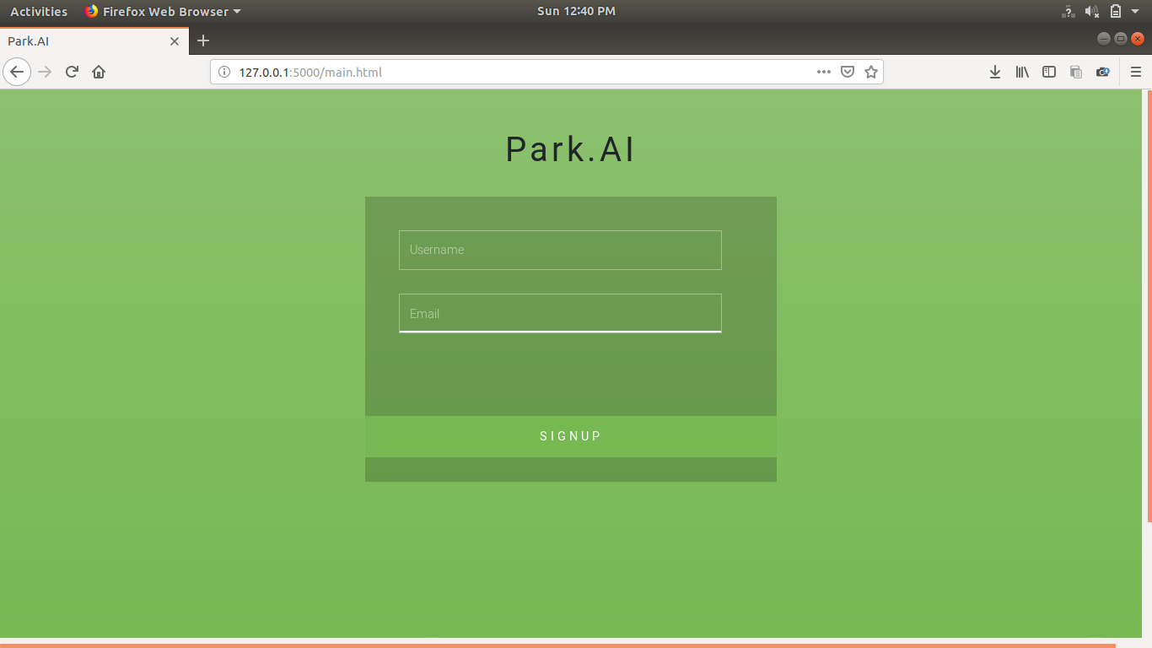Click the battery indicator in system tray
The height and width of the screenshot is (648, 1152).
(x=1115, y=11)
